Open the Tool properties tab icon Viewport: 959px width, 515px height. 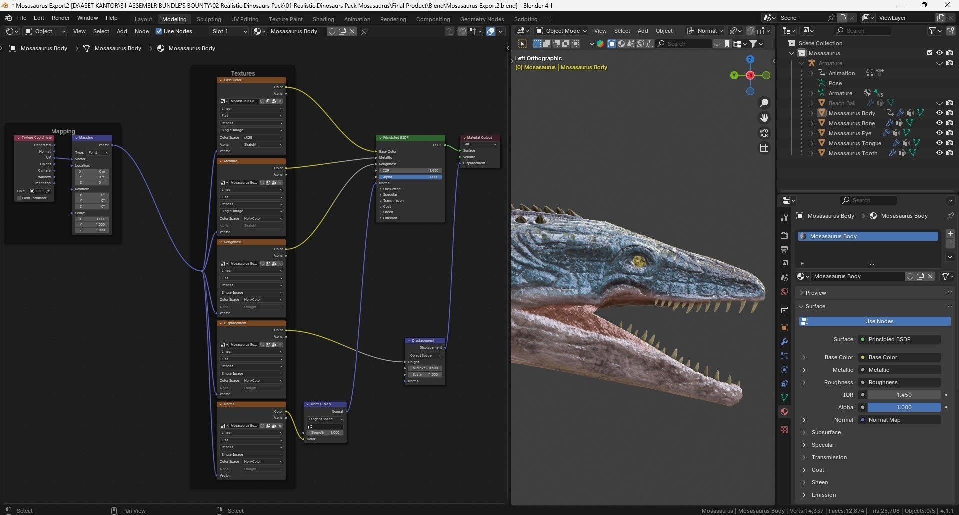click(x=784, y=217)
